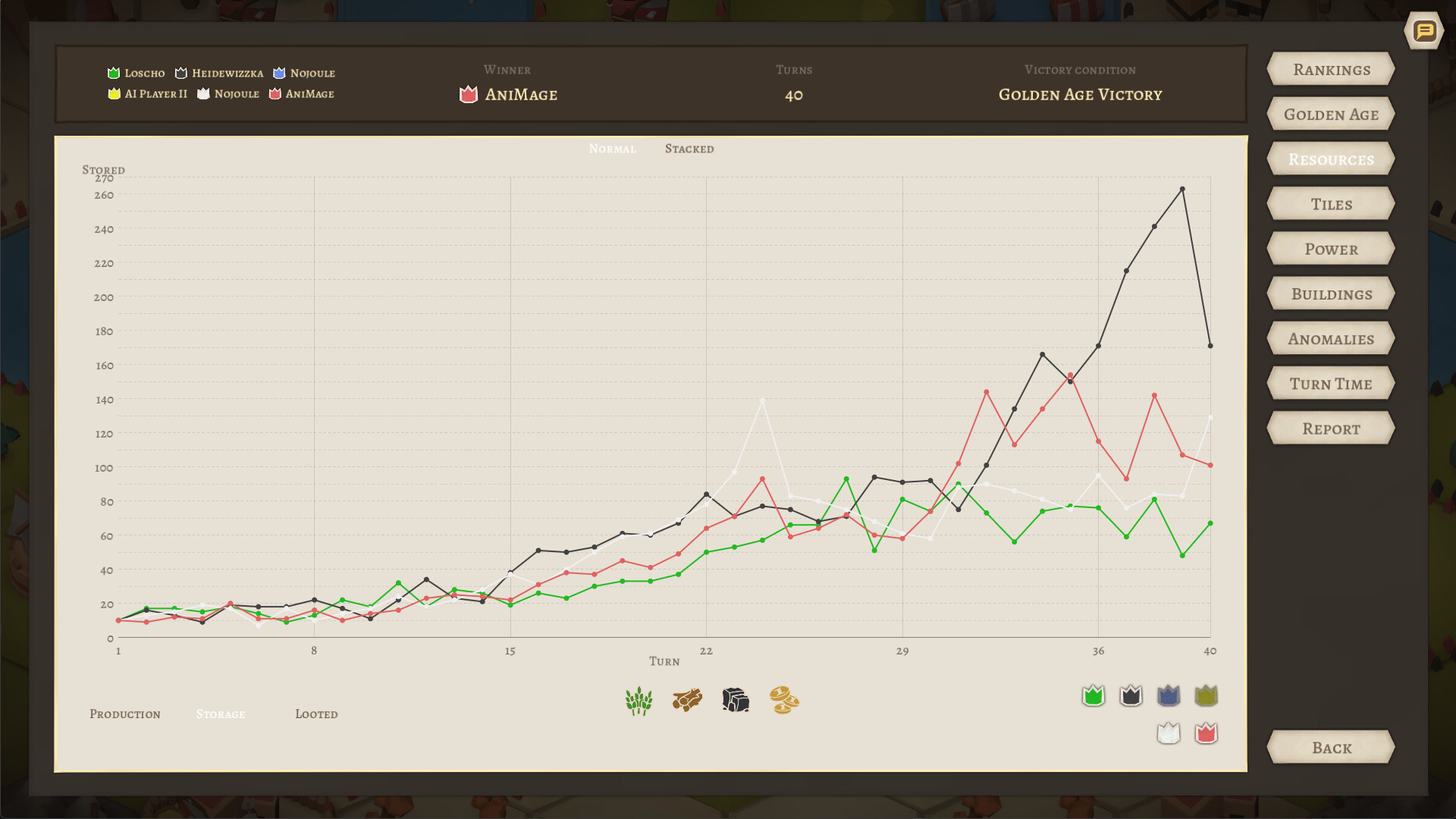Toggle the green crown player line
Screen dimensions: 1456x819
pyautogui.click(x=1094, y=695)
